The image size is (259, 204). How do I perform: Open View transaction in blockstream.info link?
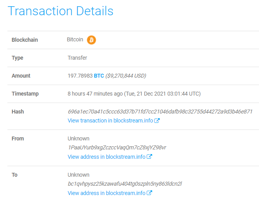(110, 121)
